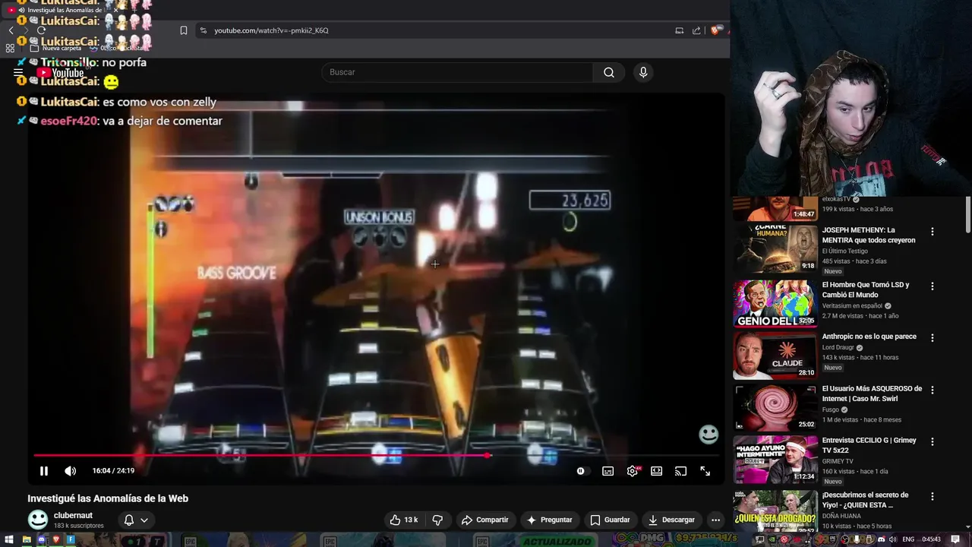The height and width of the screenshot is (547, 972).
Task: Open Windows notification center
Action: (x=955, y=540)
